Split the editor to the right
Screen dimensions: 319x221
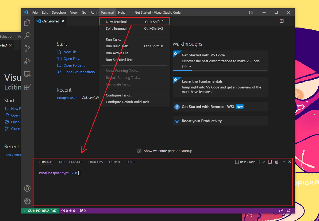tap(282, 21)
